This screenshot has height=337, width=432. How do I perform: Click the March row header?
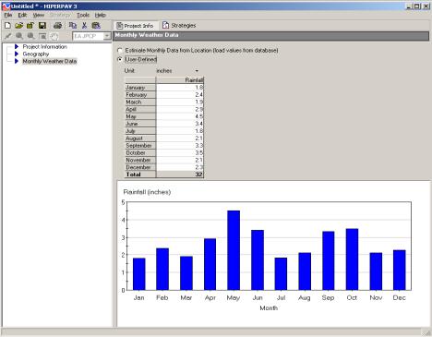(140, 102)
